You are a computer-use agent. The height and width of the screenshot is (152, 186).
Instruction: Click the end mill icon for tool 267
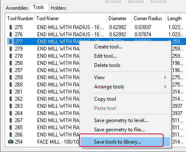pos(11,120)
